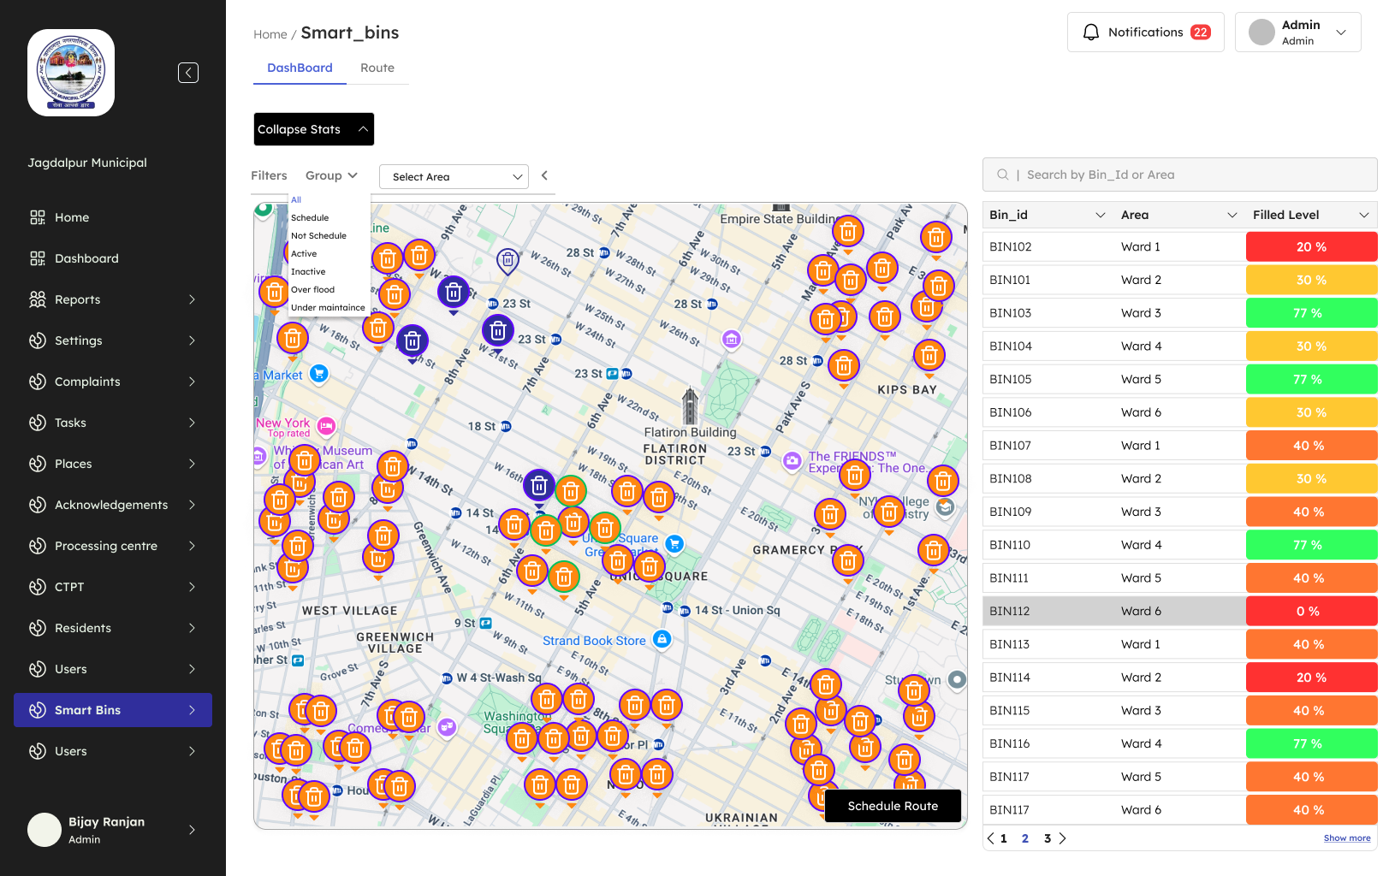
Task: Go to previous page of bin table
Action: point(991,838)
